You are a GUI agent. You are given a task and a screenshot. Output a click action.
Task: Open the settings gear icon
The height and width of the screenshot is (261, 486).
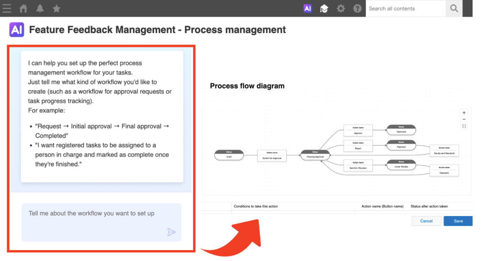pyautogui.click(x=341, y=9)
